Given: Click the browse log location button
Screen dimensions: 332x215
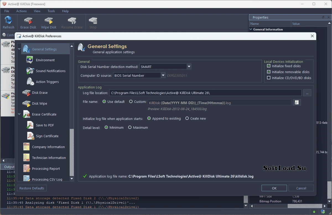Looking at the screenshot, I should (x=307, y=93).
